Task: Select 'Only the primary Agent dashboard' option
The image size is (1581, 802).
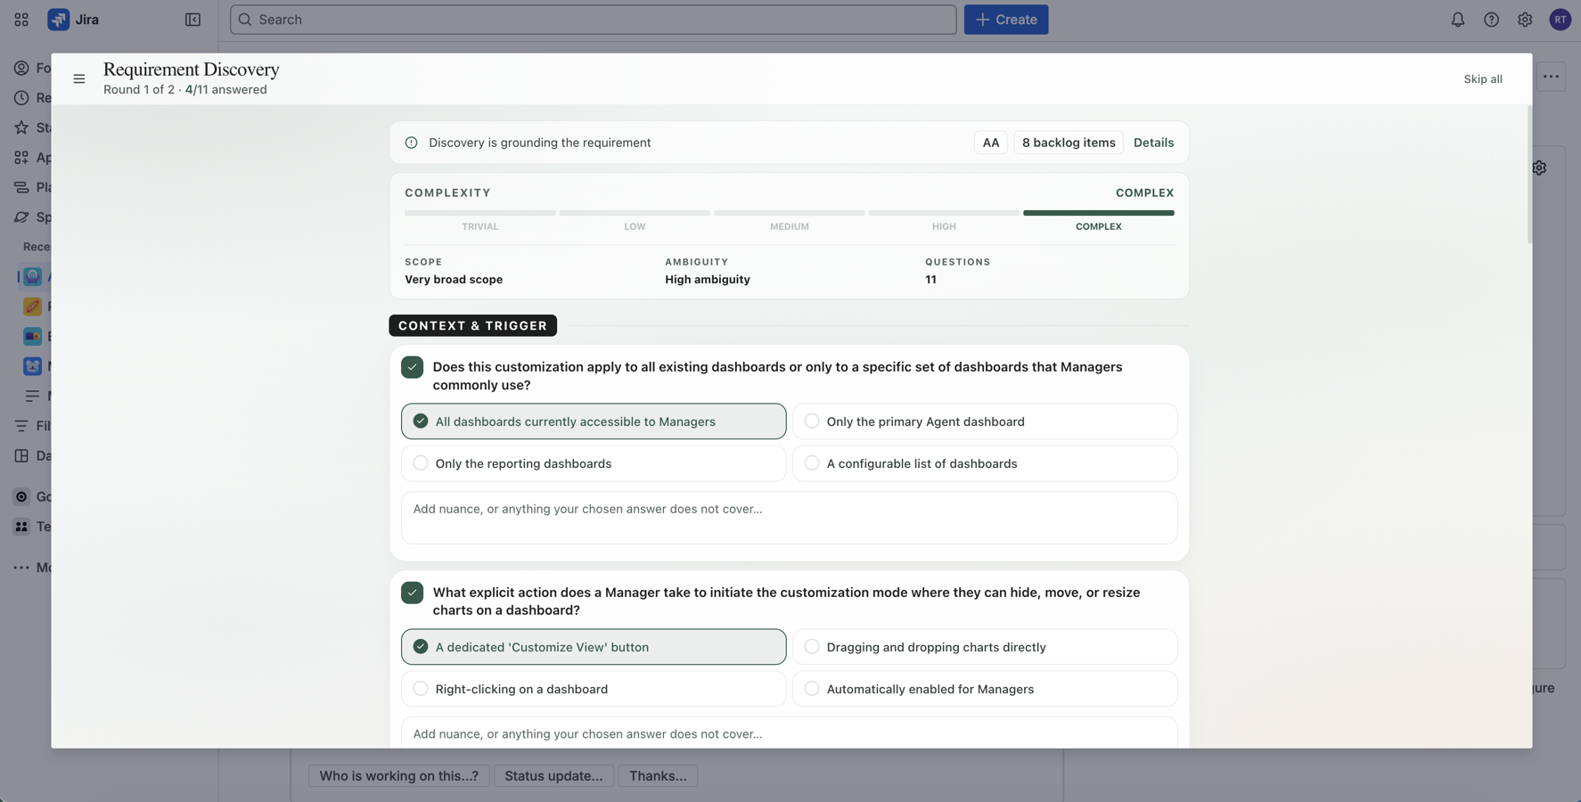Action: point(984,421)
